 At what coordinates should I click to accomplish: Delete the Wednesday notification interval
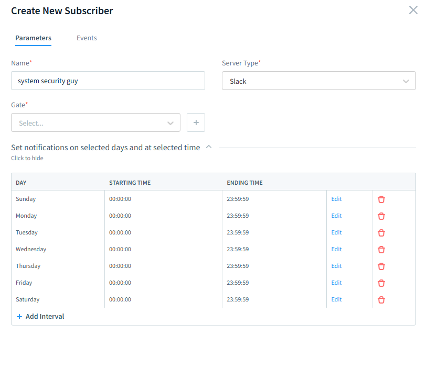(x=381, y=249)
